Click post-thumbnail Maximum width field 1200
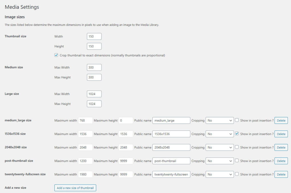The height and width of the screenshot is (193, 291). 85,161
